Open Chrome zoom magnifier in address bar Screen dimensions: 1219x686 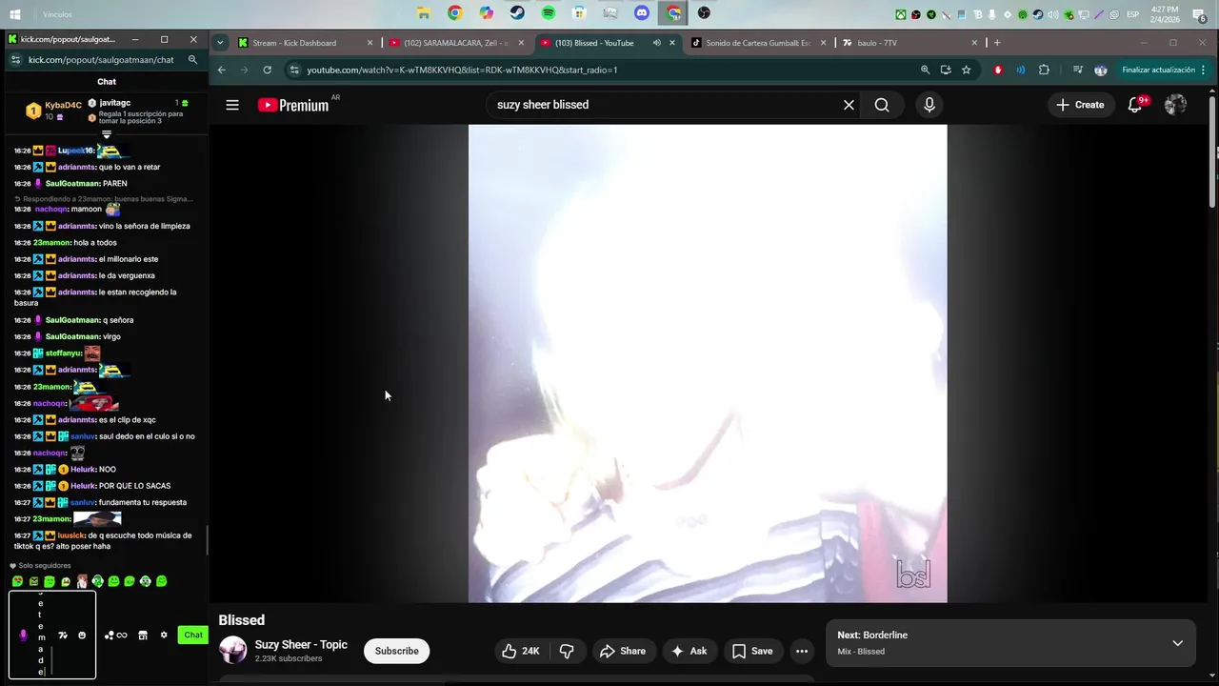[925, 70]
